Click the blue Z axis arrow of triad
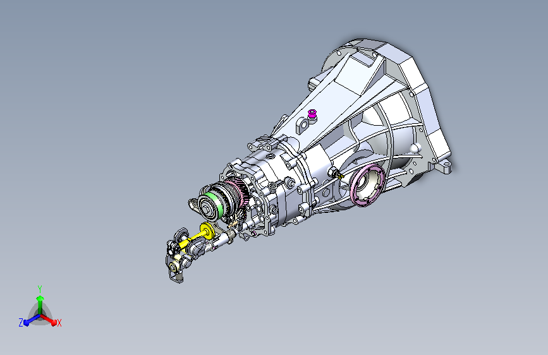This screenshot has width=548, height=355. (x=32, y=320)
